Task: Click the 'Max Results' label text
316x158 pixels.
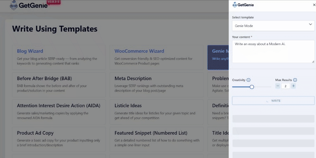Action: pos(283,80)
